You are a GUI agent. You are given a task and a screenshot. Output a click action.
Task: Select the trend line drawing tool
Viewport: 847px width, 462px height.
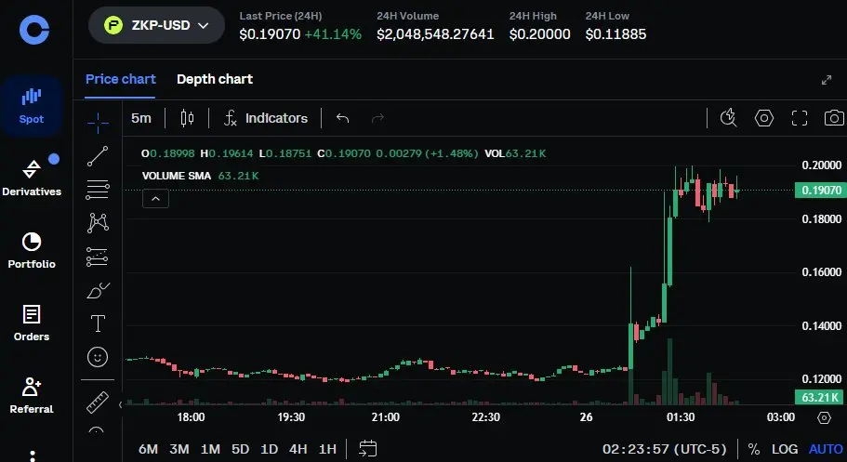tap(98, 156)
